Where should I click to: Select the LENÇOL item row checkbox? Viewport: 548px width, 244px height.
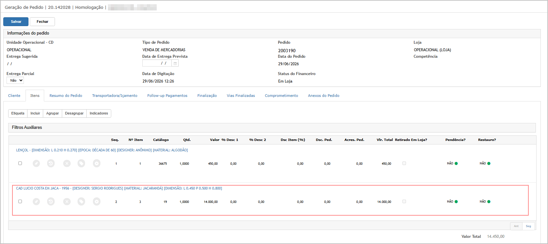20,163
